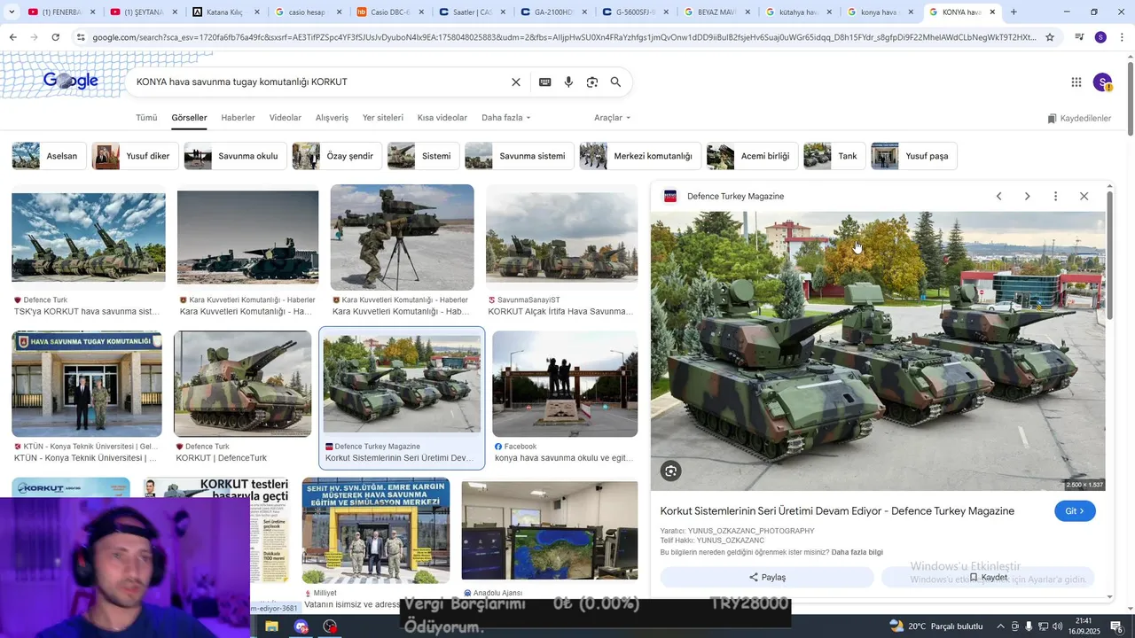Open the KTÜN Konya Teknik Üniversitesi thumbnail
The image size is (1135, 638).
87,384
